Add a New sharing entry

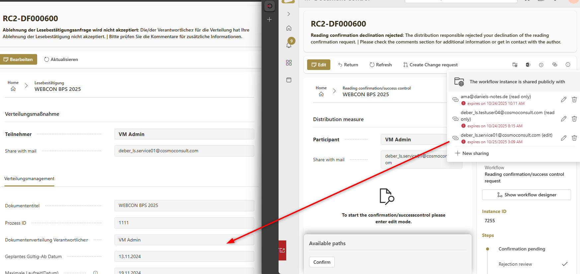tap(472, 153)
